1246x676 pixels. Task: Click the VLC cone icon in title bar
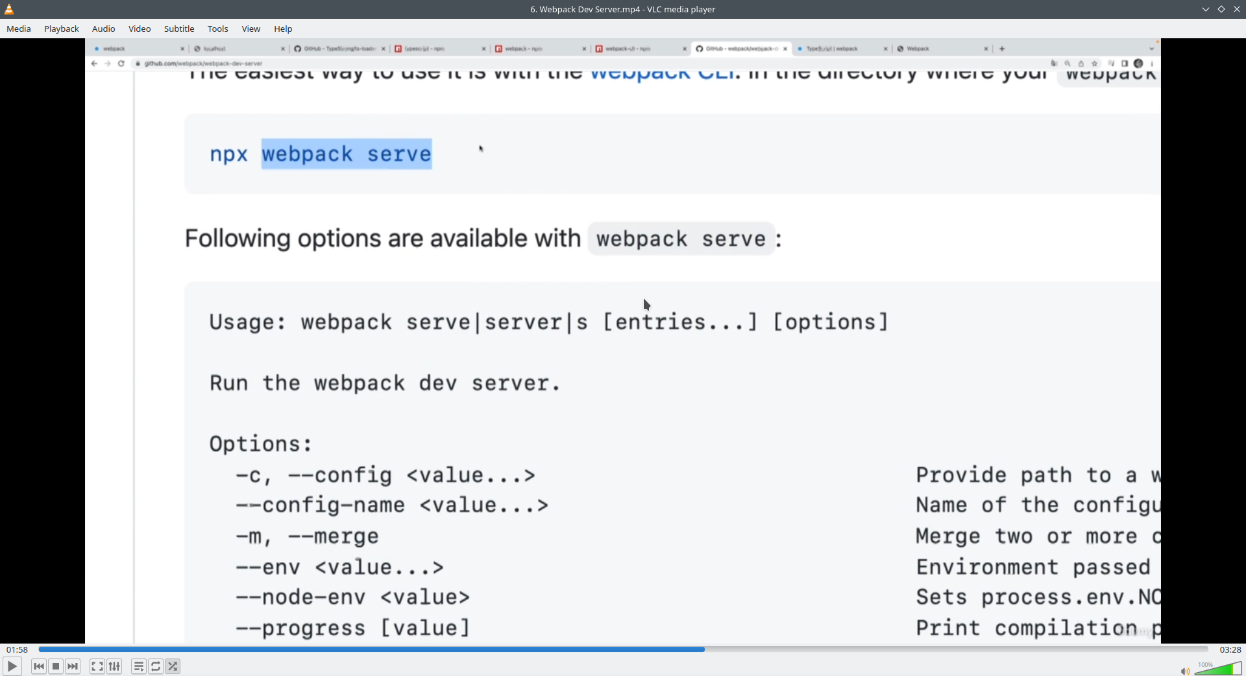(x=9, y=9)
